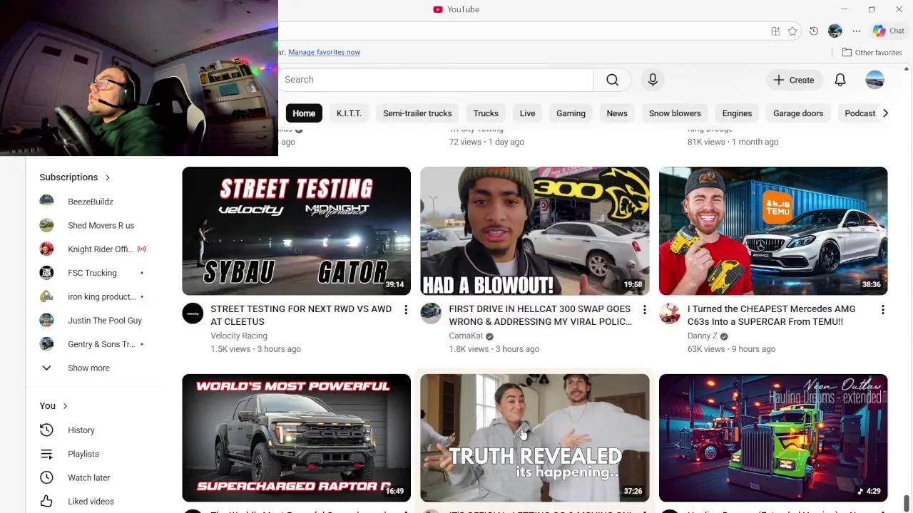Open Shed Movers R us channel avatar
This screenshot has width=913, height=513.
(46, 225)
